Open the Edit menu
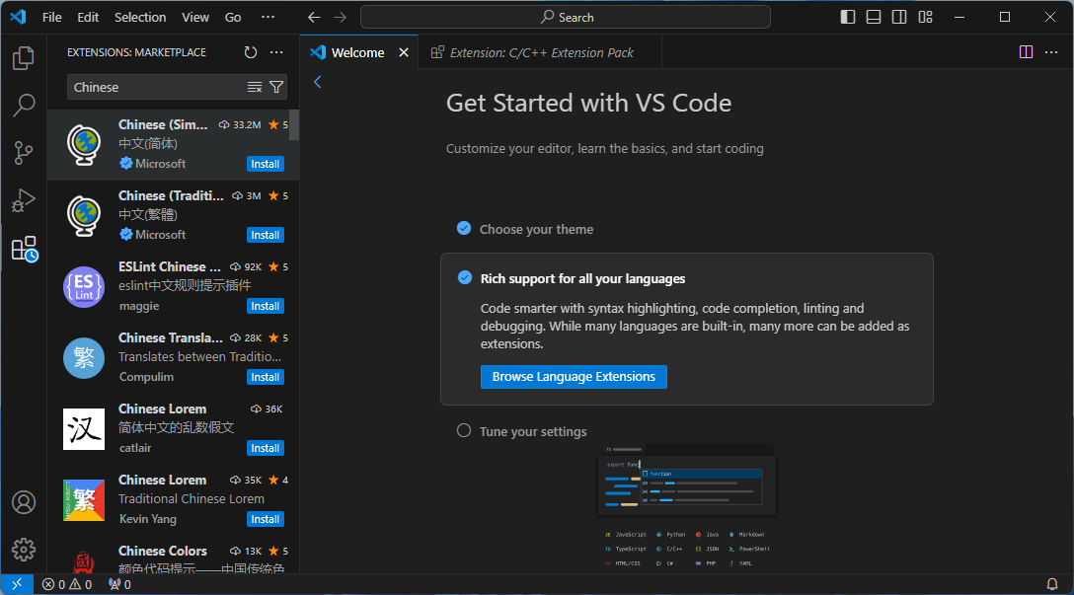The image size is (1074, 595). [88, 17]
